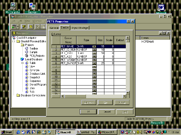This screenshot has height=135, width=181.
Task: Click size cell of PET_NAME showing 15
Action: [x=100, y=46]
